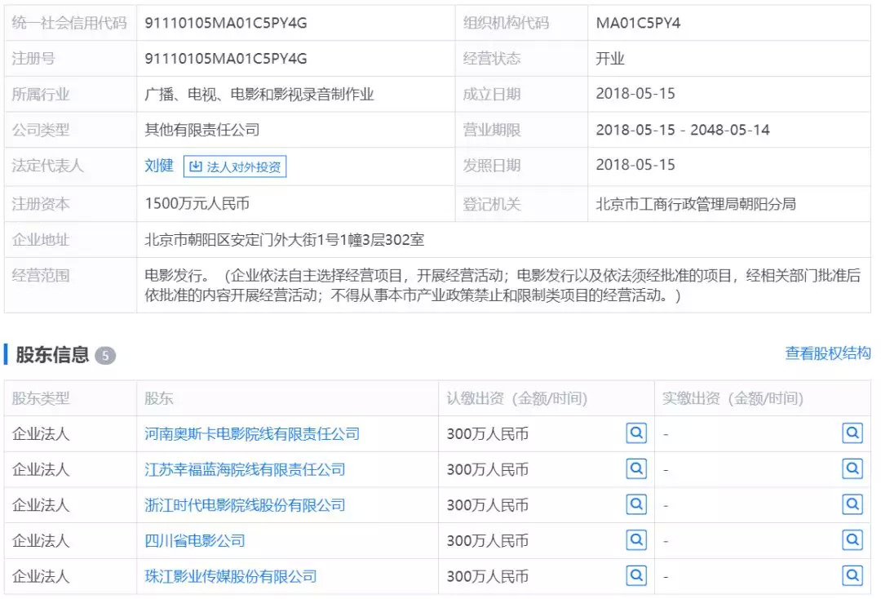This screenshot has height=599, width=881.
Task: Click the 股东信息 section heading
Action: click(x=52, y=354)
